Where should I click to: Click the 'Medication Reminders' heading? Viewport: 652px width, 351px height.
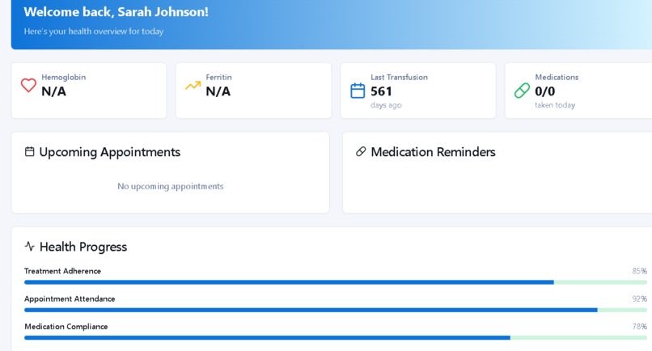click(x=433, y=152)
